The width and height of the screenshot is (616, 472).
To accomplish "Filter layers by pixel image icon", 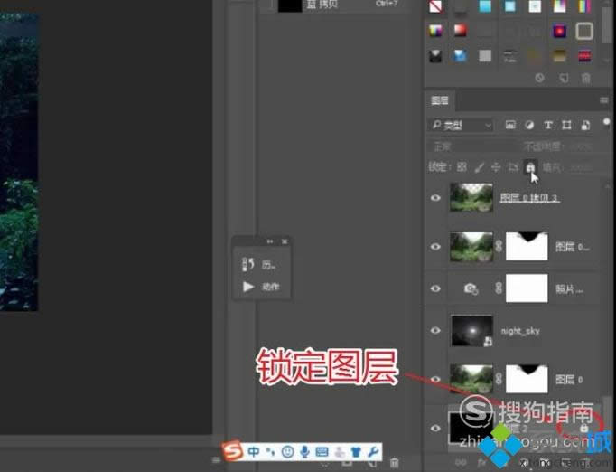I will [510, 125].
